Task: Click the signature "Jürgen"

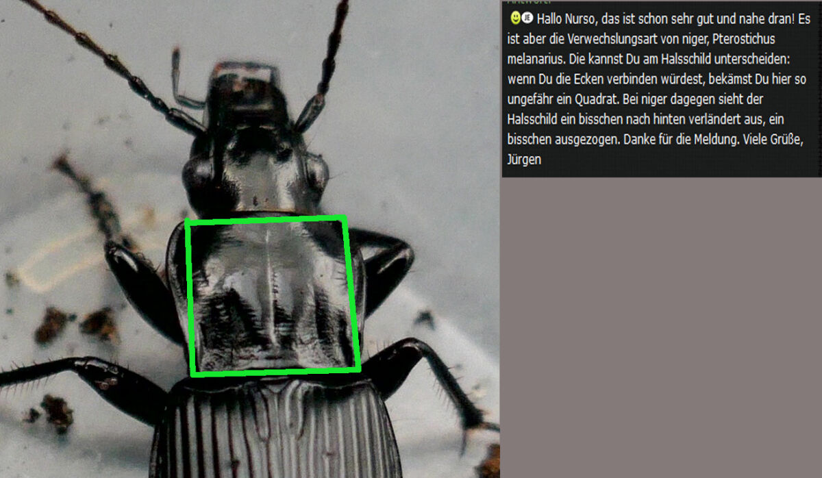Action: [525, 160]
